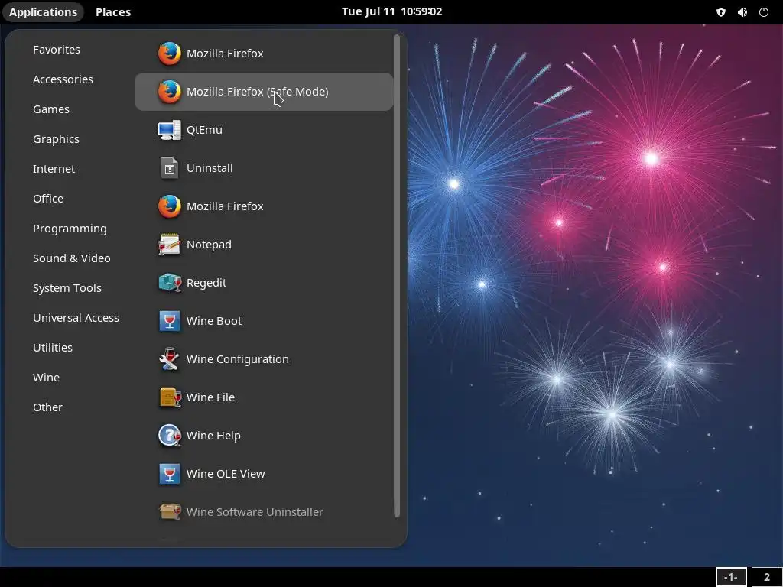Select the Wine category

click(x=46, y=378)
